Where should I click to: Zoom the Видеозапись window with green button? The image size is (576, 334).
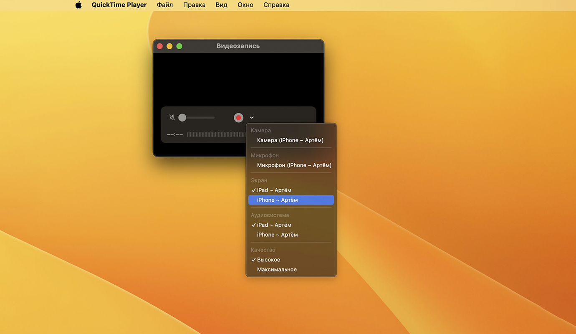click(179, 46)
